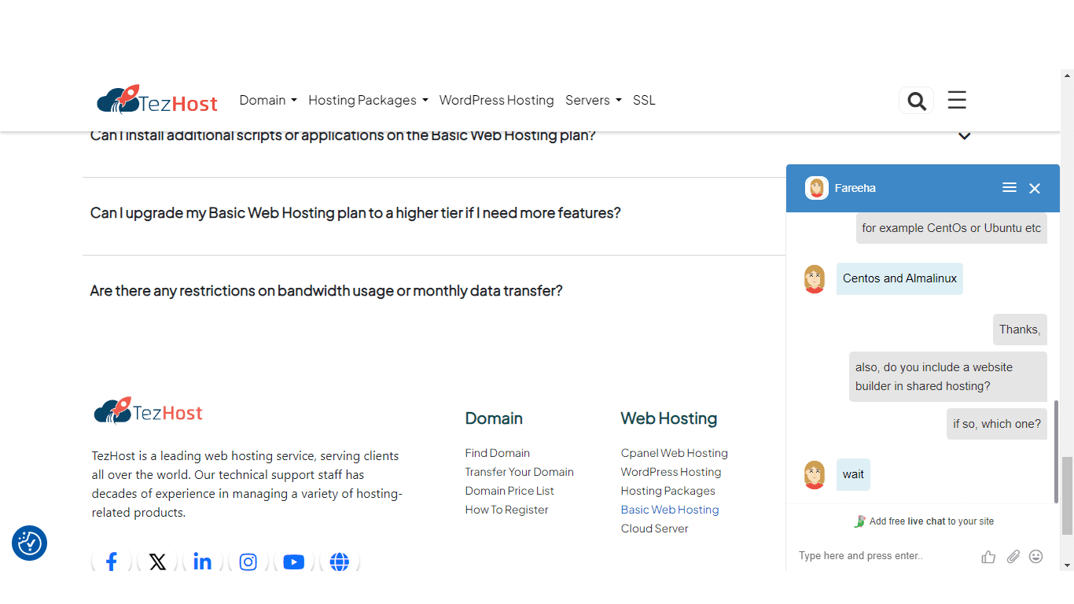Click the chat conversation scrollbar
This screenshot has height=604, width=1074.
[x=1057, y=451]
